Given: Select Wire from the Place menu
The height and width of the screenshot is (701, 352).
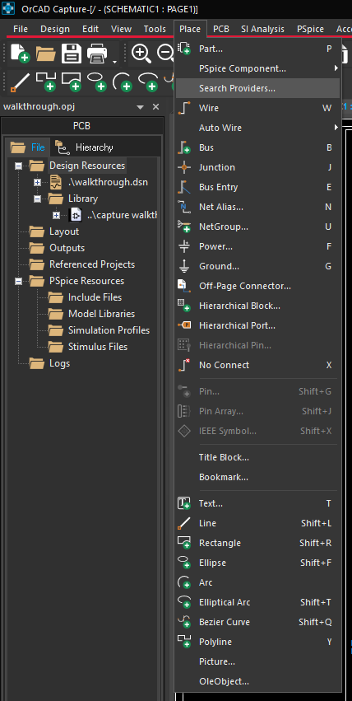Looking at the screenshot, I should click(x=258, y=108).
